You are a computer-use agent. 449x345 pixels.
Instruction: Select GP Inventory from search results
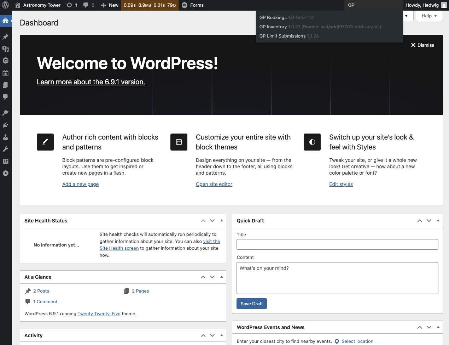[273, 27]
